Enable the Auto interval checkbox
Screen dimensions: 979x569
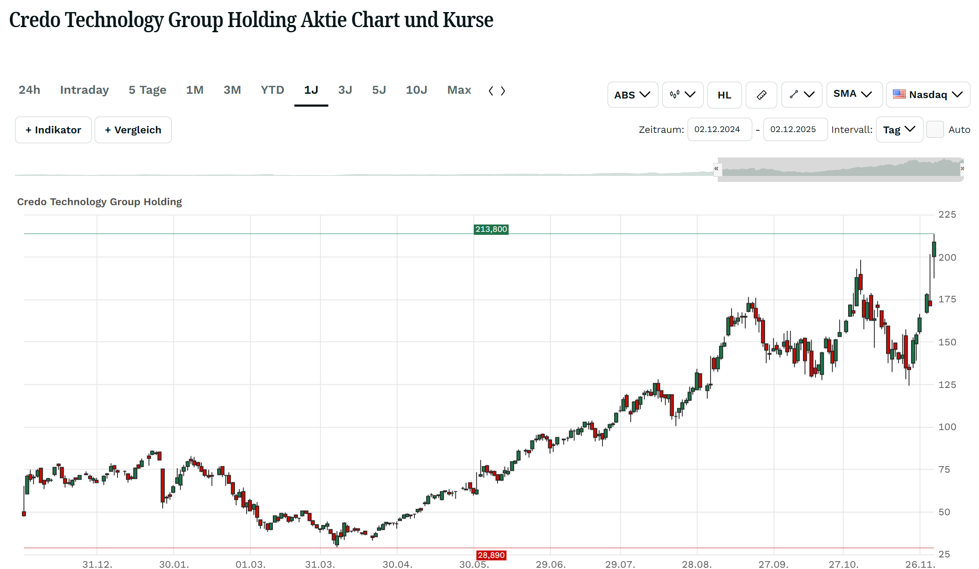(x=935, y=129)
